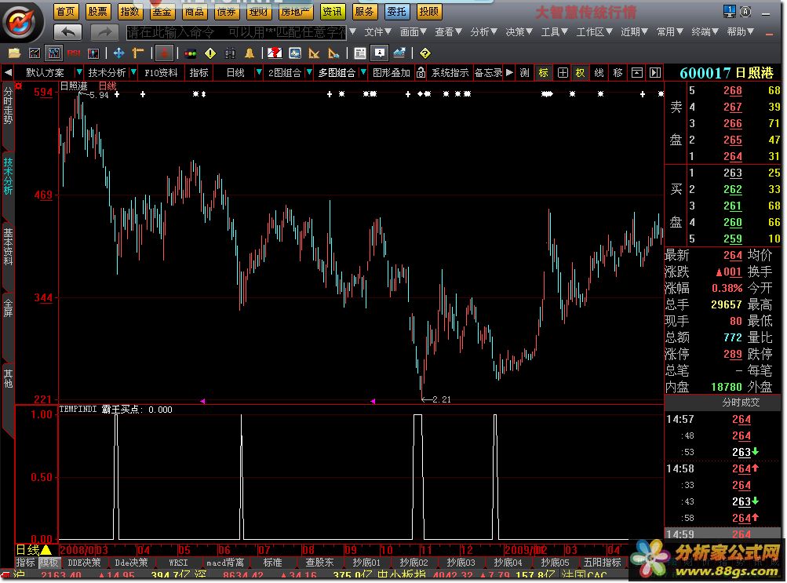The width and height of the screenshot is (787, 583).
Task: Click the crosshair box icon in chart bar
Action: click(x=563, y=73)
